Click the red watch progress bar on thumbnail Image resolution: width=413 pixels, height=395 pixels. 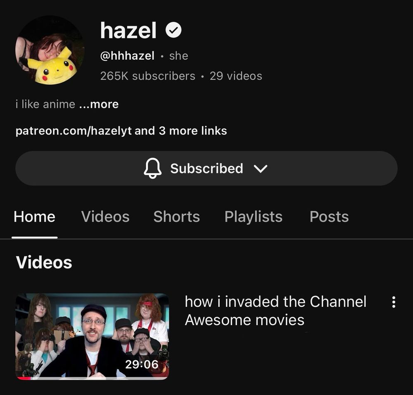click(24, 378)
